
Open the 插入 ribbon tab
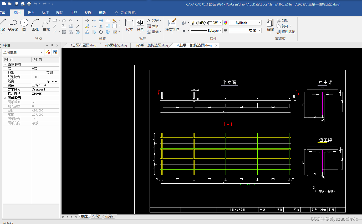31,13
